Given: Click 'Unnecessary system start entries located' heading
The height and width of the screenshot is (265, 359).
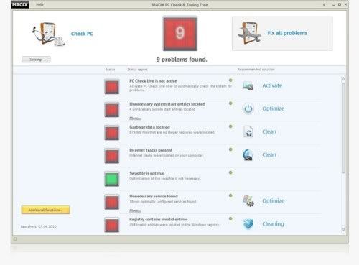Looking at the screenshot, I should point(167,104).
